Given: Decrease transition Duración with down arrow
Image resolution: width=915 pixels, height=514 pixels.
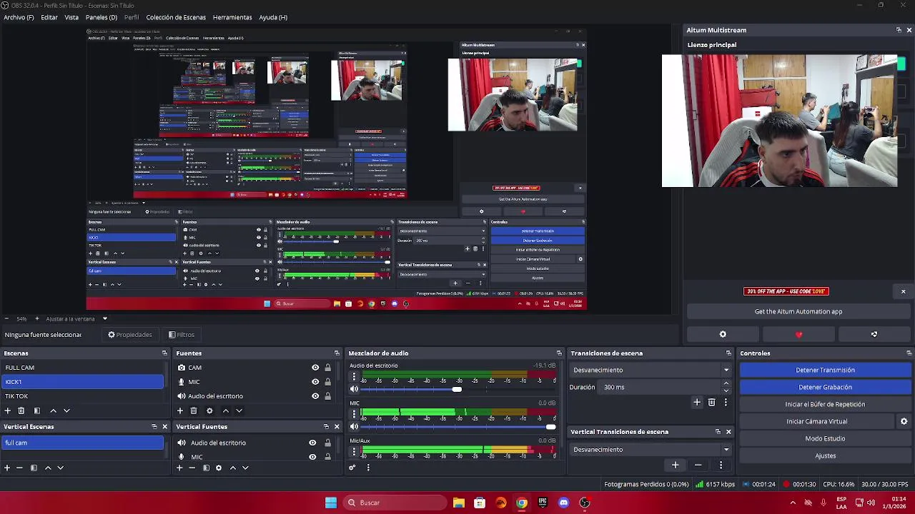Looking at the screenshot, I should (726, 390).
